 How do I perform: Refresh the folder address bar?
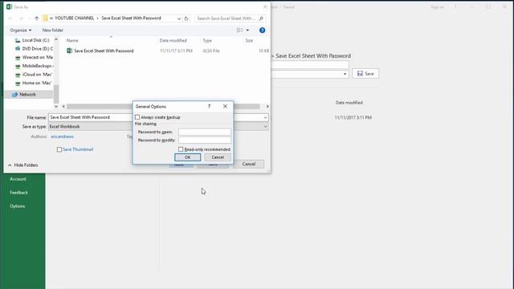point(186,18)
